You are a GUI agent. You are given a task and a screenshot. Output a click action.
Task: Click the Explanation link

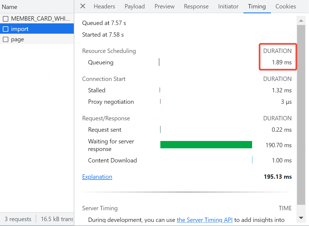[97, 177]
